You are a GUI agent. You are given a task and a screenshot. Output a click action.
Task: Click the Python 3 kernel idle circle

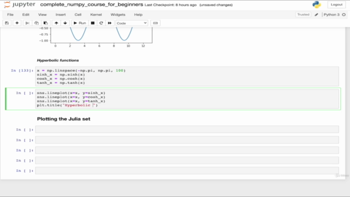pyautogui.click(x=344, y=15)
